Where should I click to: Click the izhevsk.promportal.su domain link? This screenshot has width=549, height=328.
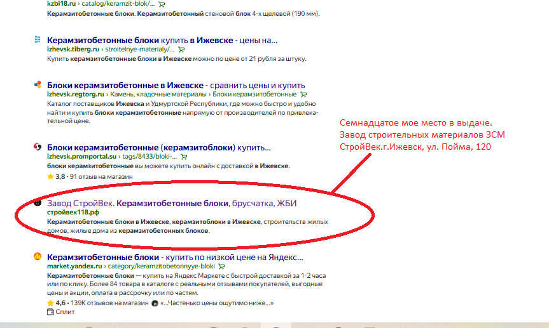click(81, 157)
